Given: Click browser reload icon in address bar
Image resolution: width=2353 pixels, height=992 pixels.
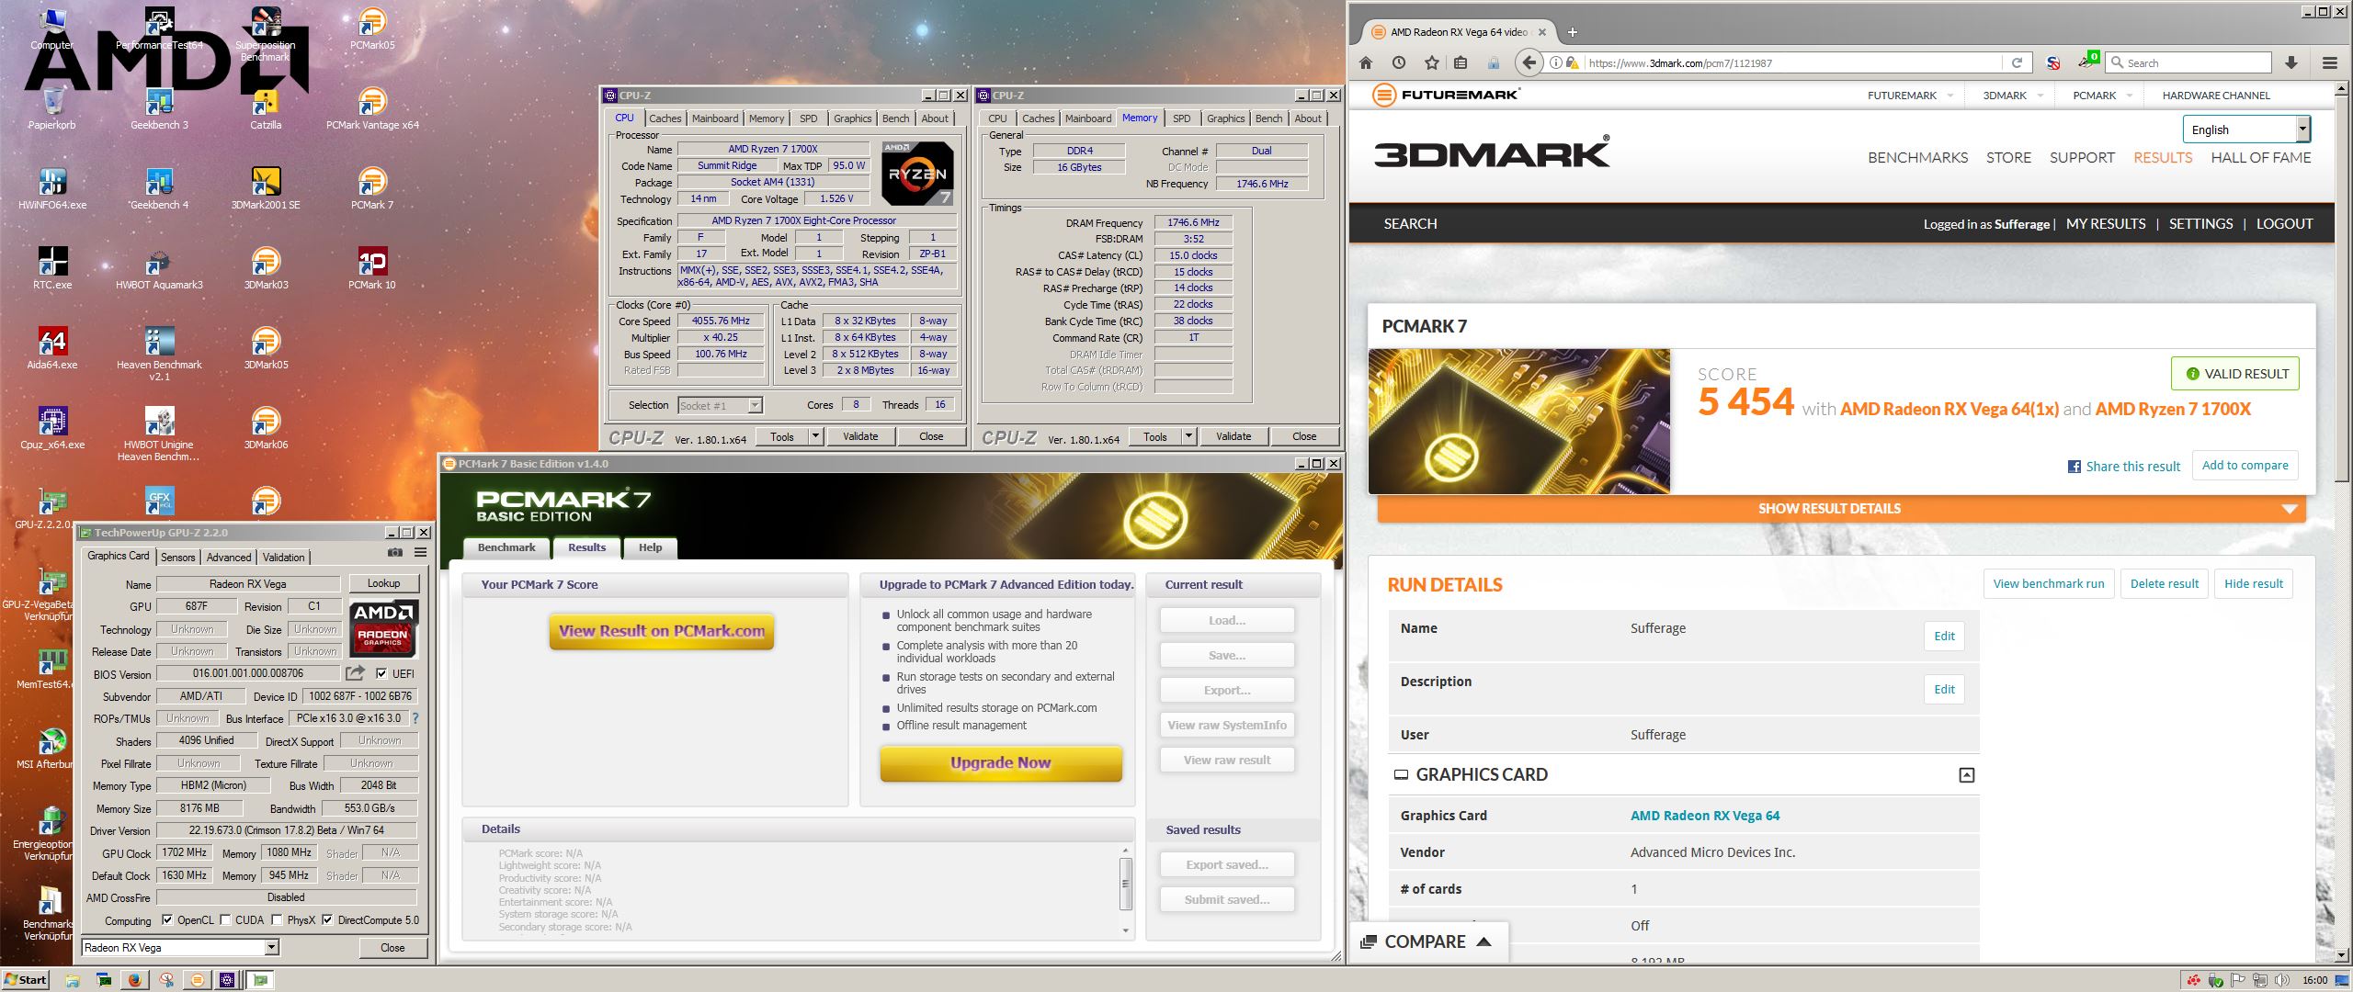Looking at the screenshot, I should 2017,62.
